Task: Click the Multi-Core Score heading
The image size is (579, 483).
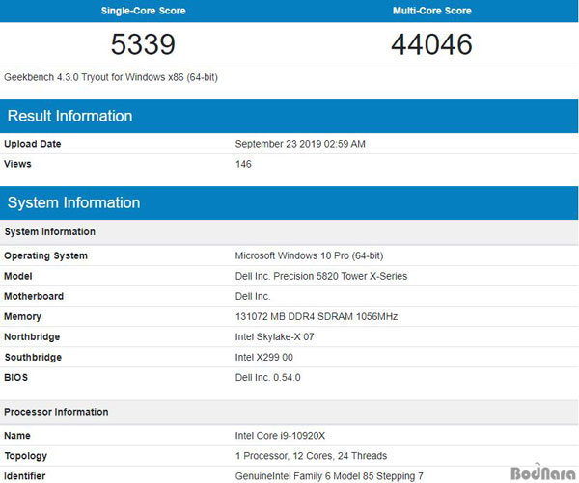Action: 432,11
